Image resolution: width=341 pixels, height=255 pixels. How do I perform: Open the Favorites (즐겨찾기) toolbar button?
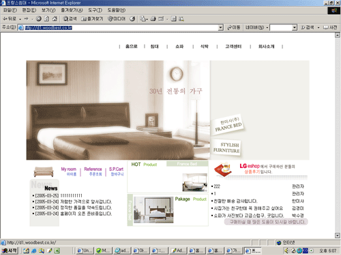pyautogui.click(x=92, y=19)
